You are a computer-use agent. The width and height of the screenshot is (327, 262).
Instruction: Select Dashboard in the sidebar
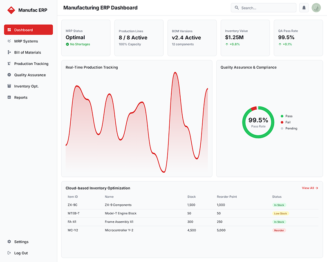(28, 29)
